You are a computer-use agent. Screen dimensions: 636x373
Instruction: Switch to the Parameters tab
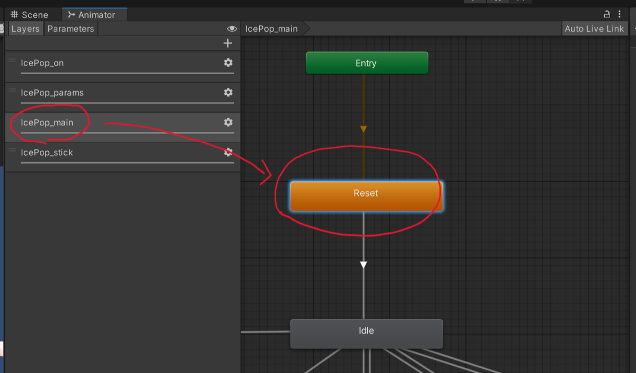coord(70,29)
